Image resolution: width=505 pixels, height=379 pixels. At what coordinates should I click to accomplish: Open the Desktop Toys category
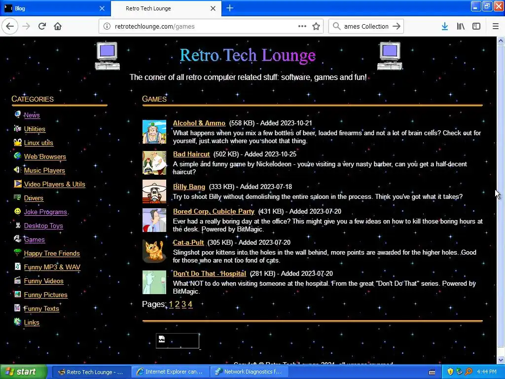tap(43, 226)
